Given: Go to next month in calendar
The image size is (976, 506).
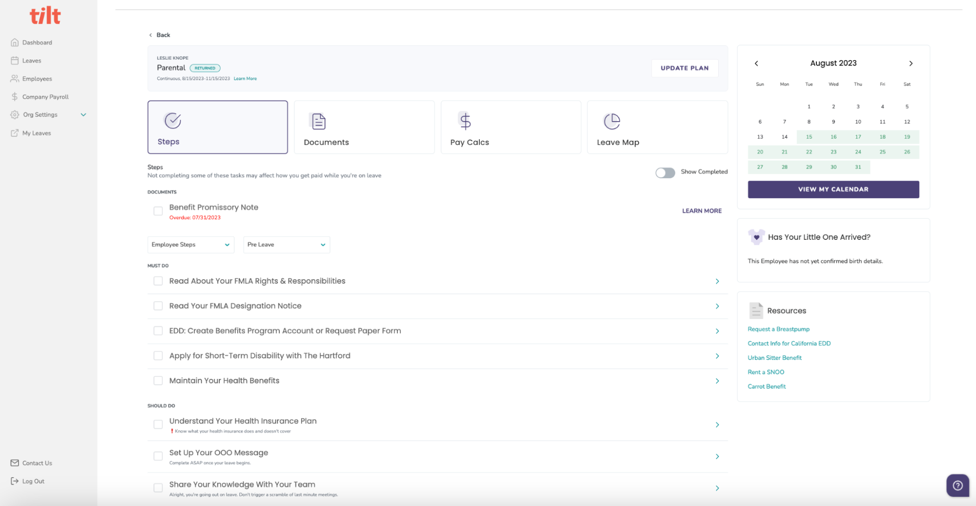Looking at the screenshot, I should (x=911, y=63).
